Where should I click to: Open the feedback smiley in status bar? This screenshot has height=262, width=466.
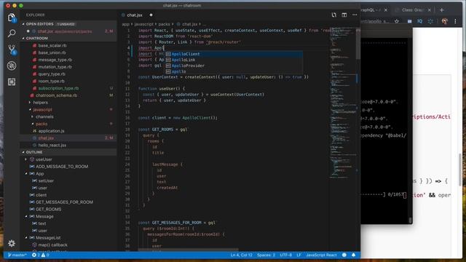pos(344,255)
